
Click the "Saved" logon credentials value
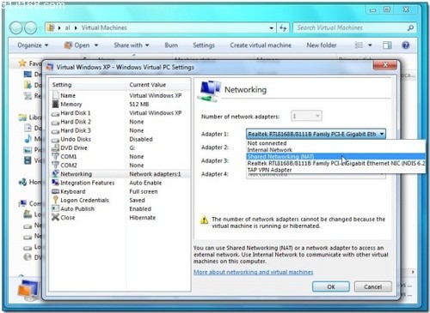click(137, 200)
